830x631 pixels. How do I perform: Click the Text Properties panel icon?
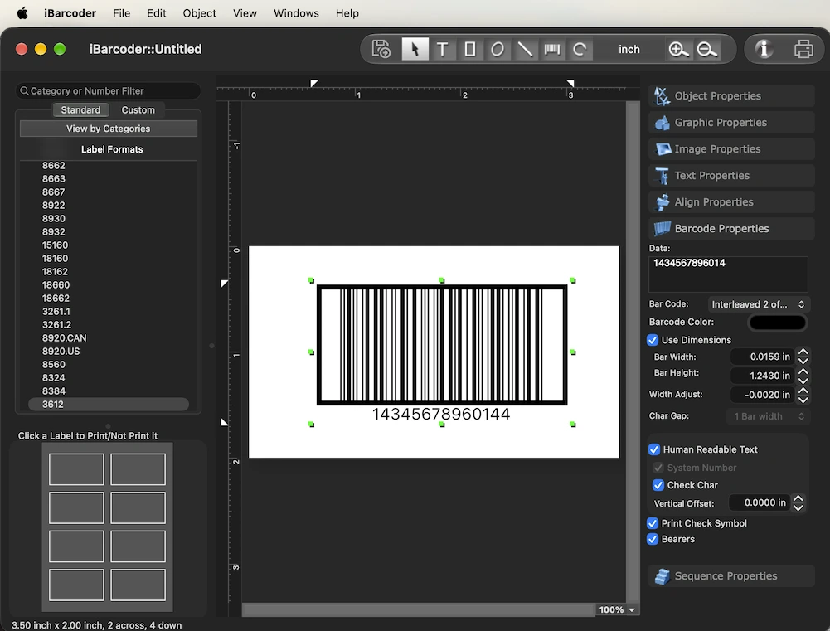coord(662,176)
